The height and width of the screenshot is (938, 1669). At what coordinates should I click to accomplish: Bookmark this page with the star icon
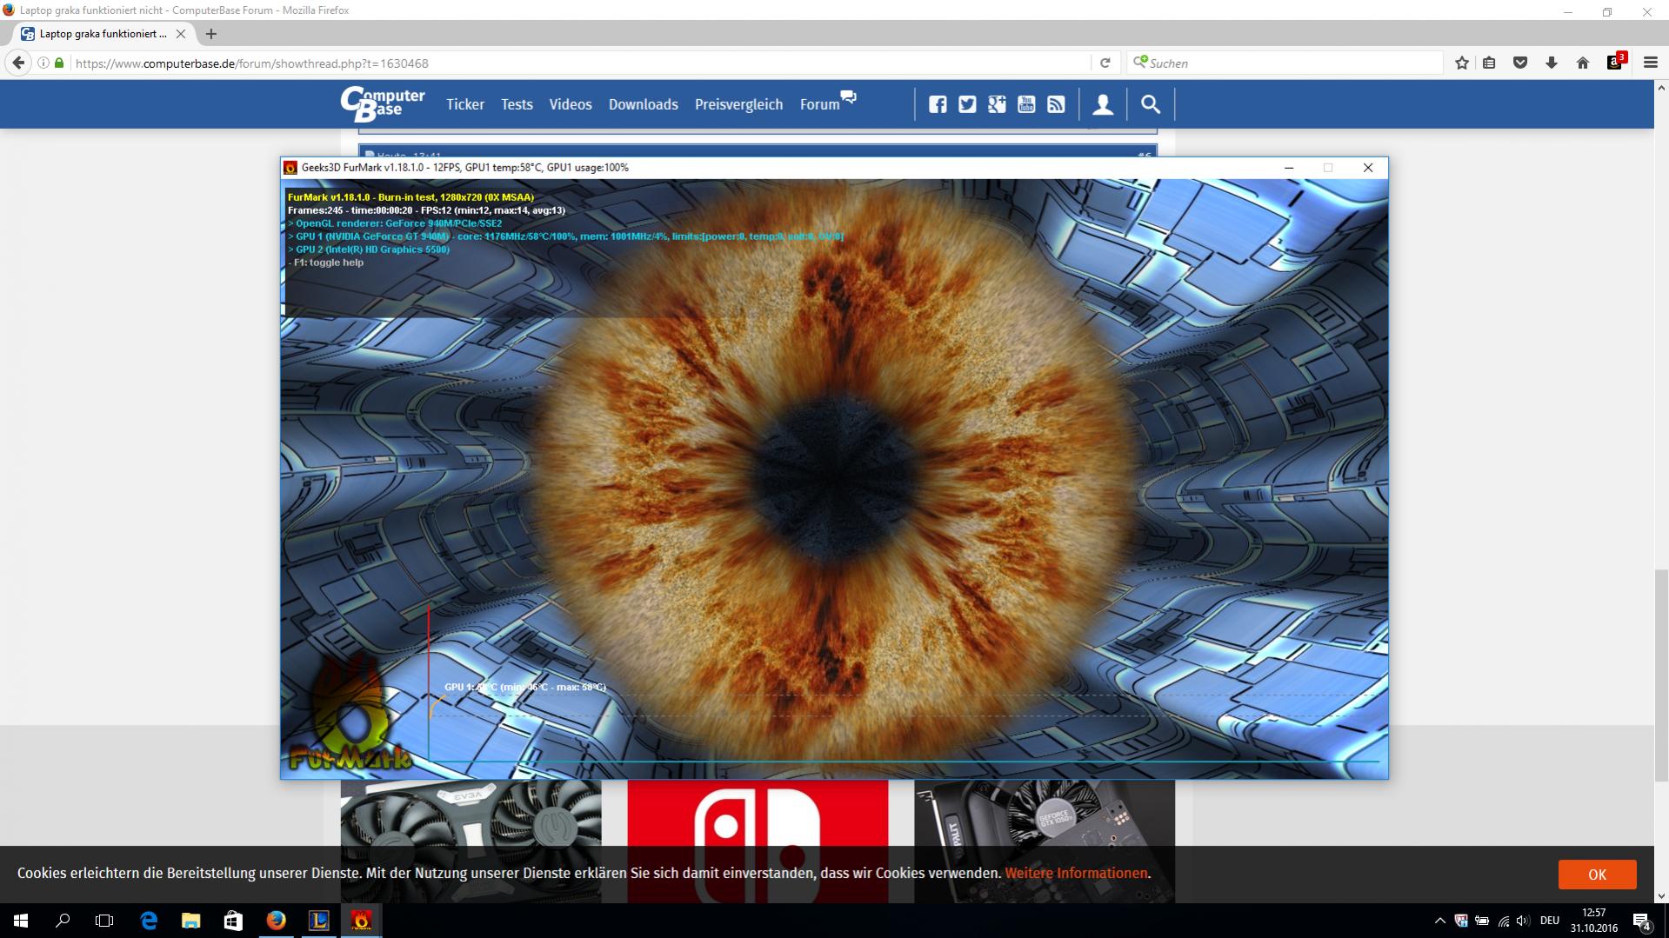(1462, 63)
